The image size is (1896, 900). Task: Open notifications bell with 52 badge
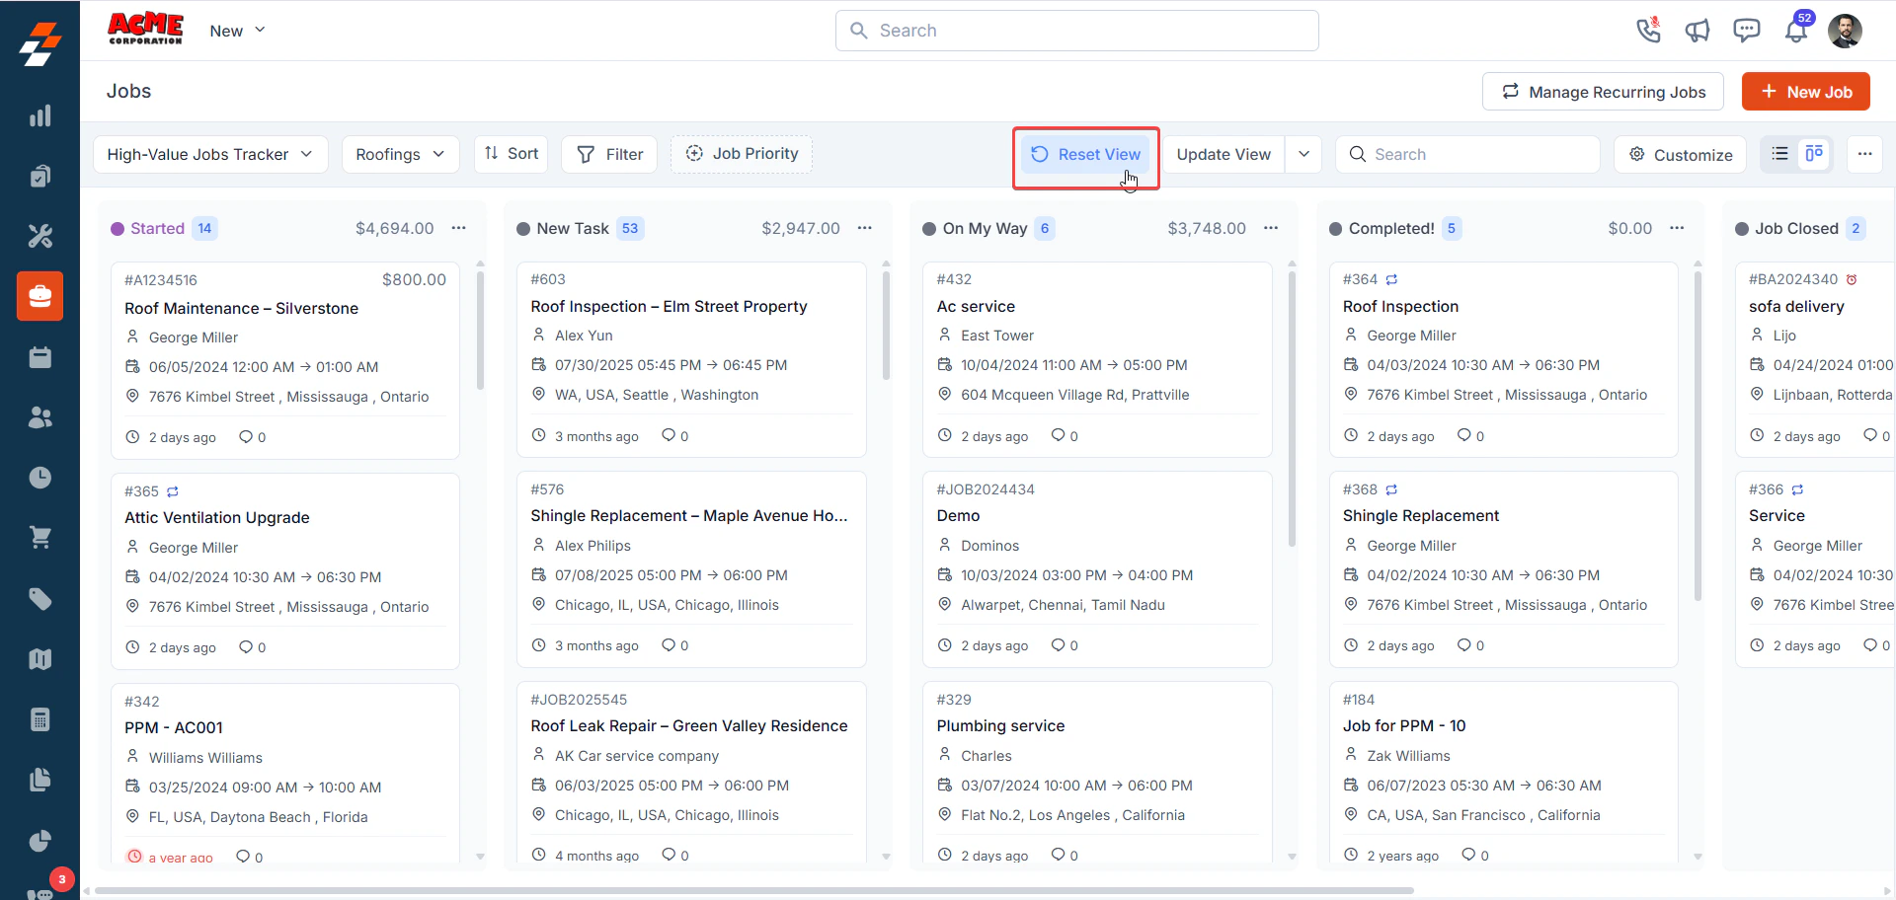[x=1796, y=31]
